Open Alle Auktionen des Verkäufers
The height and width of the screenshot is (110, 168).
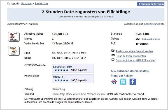coord(130,71)
